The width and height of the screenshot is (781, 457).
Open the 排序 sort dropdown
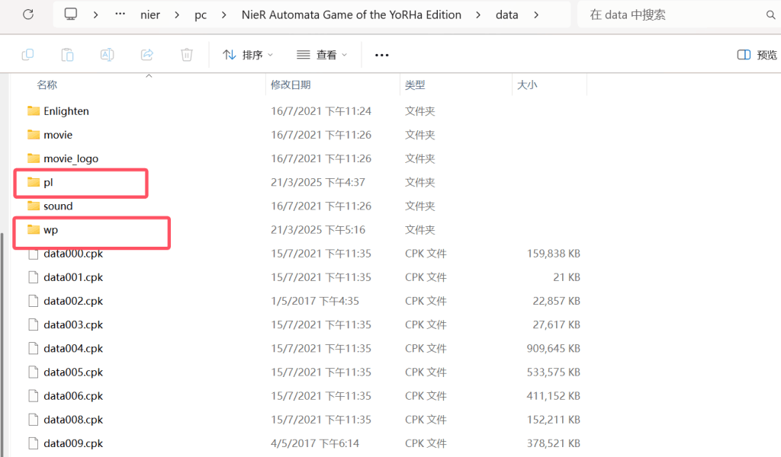tap(252, 54)
